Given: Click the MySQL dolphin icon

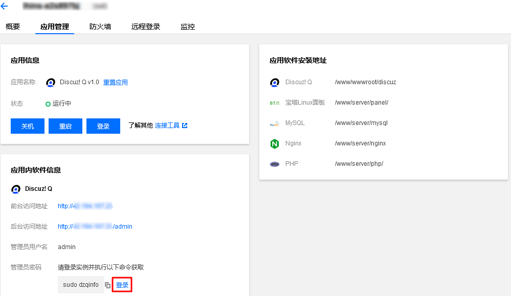Looking at the screenshot, I should pyautogui.click(x=275, y=124).
